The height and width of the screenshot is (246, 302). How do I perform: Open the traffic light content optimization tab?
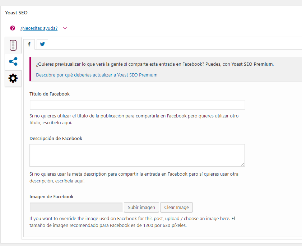click(x=13, y=45)
